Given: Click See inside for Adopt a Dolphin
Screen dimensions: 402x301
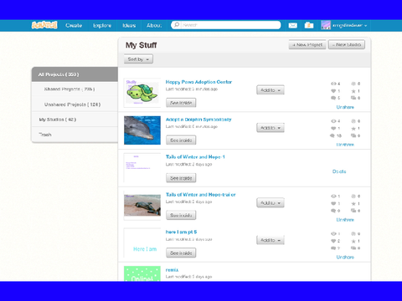Looking at the screenshot, I should point(181,140).
